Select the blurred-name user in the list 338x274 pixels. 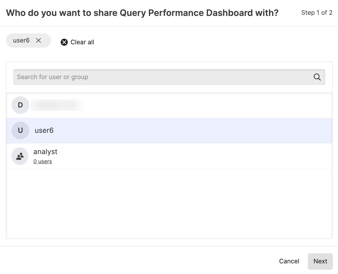[x=57, y=105]
